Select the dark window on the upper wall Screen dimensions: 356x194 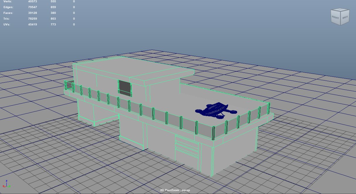125,87
